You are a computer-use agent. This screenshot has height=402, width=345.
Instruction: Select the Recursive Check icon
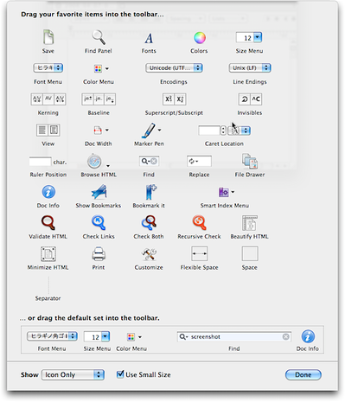199,223
